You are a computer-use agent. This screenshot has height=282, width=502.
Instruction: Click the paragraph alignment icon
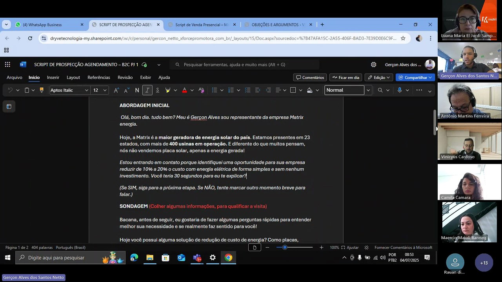pos(278,90)
